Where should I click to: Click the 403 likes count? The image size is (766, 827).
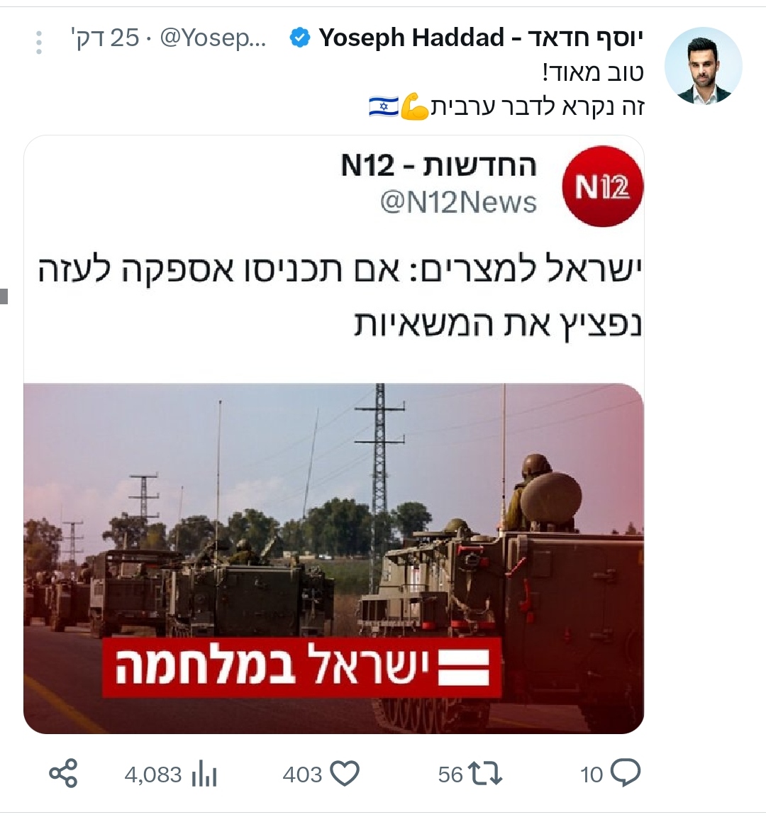tap(302, 775)
